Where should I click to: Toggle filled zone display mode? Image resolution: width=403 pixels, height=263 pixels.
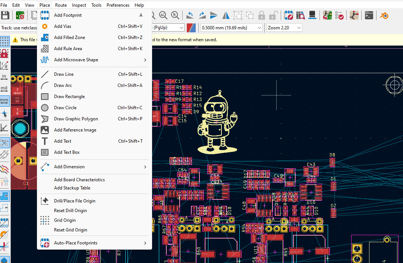click(4, 196)
